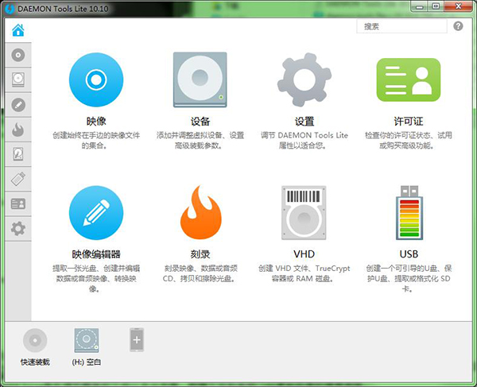The height and width of the screenshot is (387, 477).
Task: Click the 刻录 description text
Action: 200,273
